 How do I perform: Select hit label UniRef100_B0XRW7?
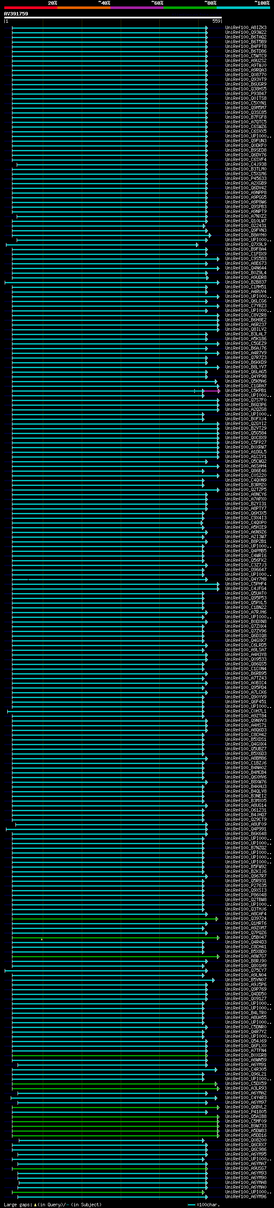pos(245,447)
